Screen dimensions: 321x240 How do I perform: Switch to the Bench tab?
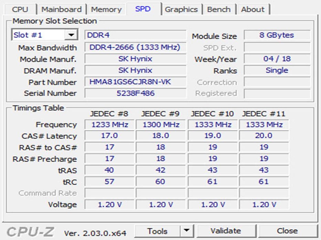pyautogui.click(x=219, y=9)
